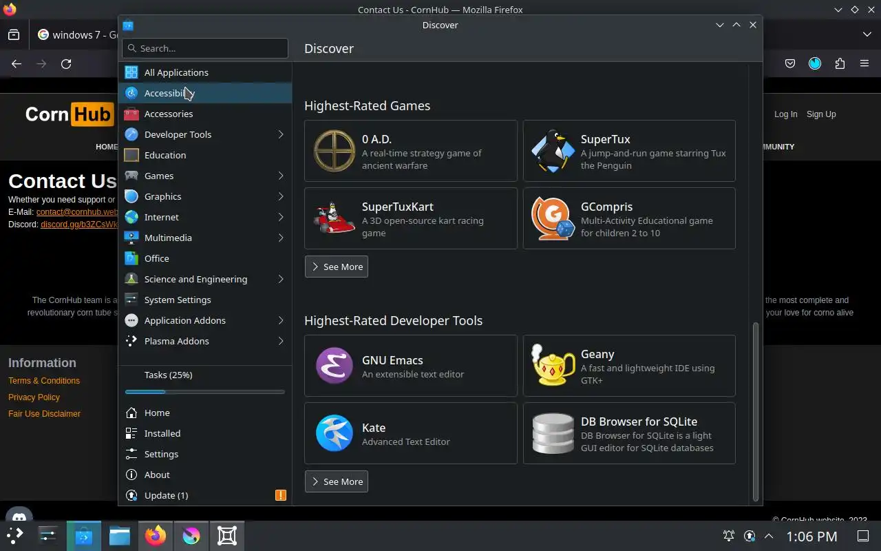
Task: Click the Education category icon
Action: pyautogui.click(x=131, y=155)
